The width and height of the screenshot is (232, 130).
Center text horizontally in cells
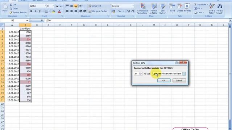[71, 11]
